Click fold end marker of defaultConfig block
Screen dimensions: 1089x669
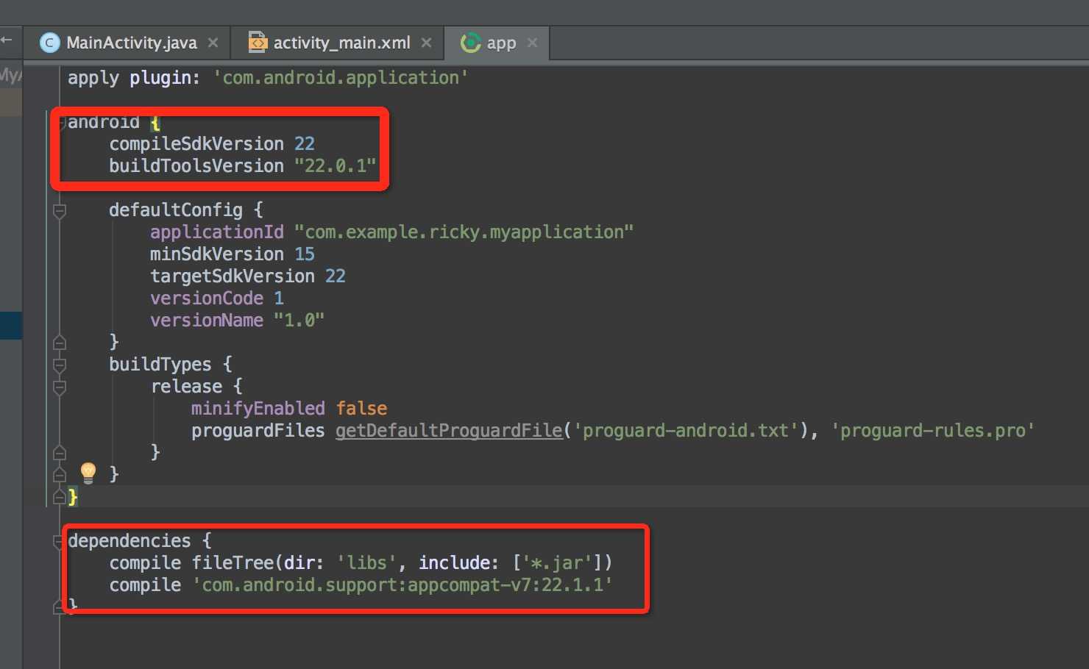[60, 343]
